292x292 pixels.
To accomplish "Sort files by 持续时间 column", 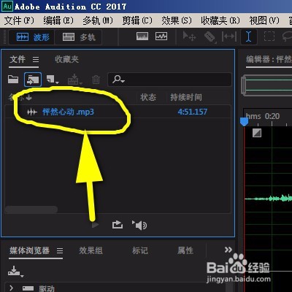I will point(186,97).
